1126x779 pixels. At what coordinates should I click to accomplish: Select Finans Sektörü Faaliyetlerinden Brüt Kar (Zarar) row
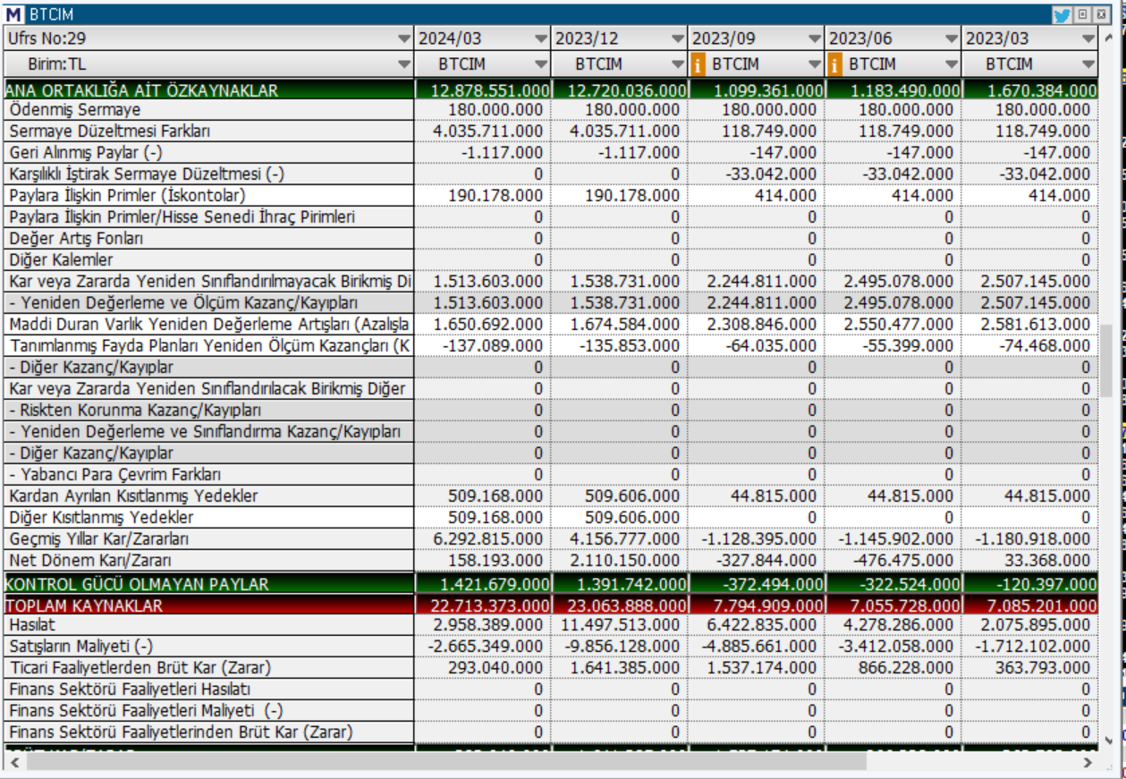pos(209,732)
